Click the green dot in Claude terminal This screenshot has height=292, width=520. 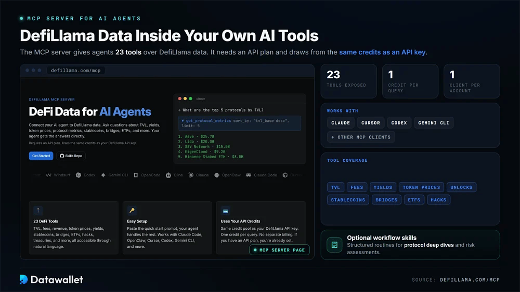(x=190, y=99)
